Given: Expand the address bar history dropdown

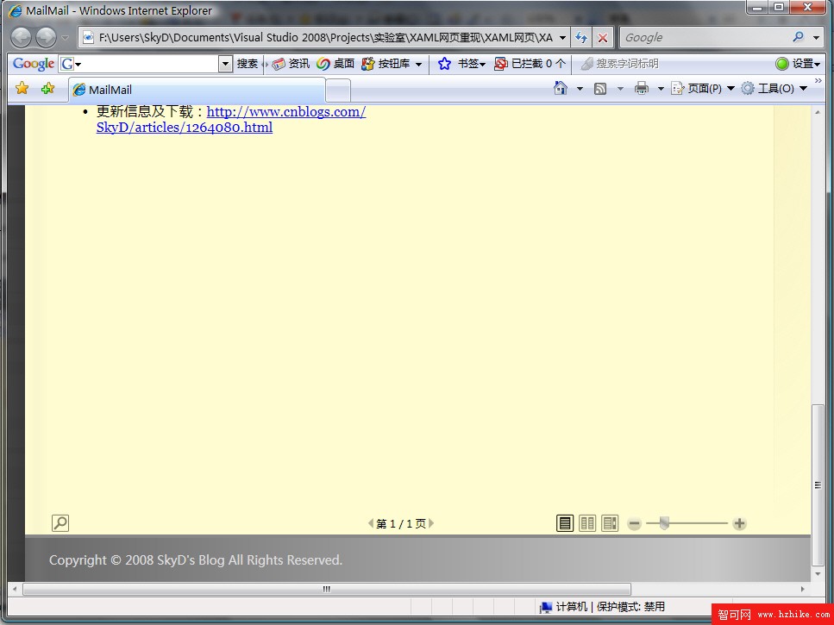Looking at the screenshot, I should 562,38.
